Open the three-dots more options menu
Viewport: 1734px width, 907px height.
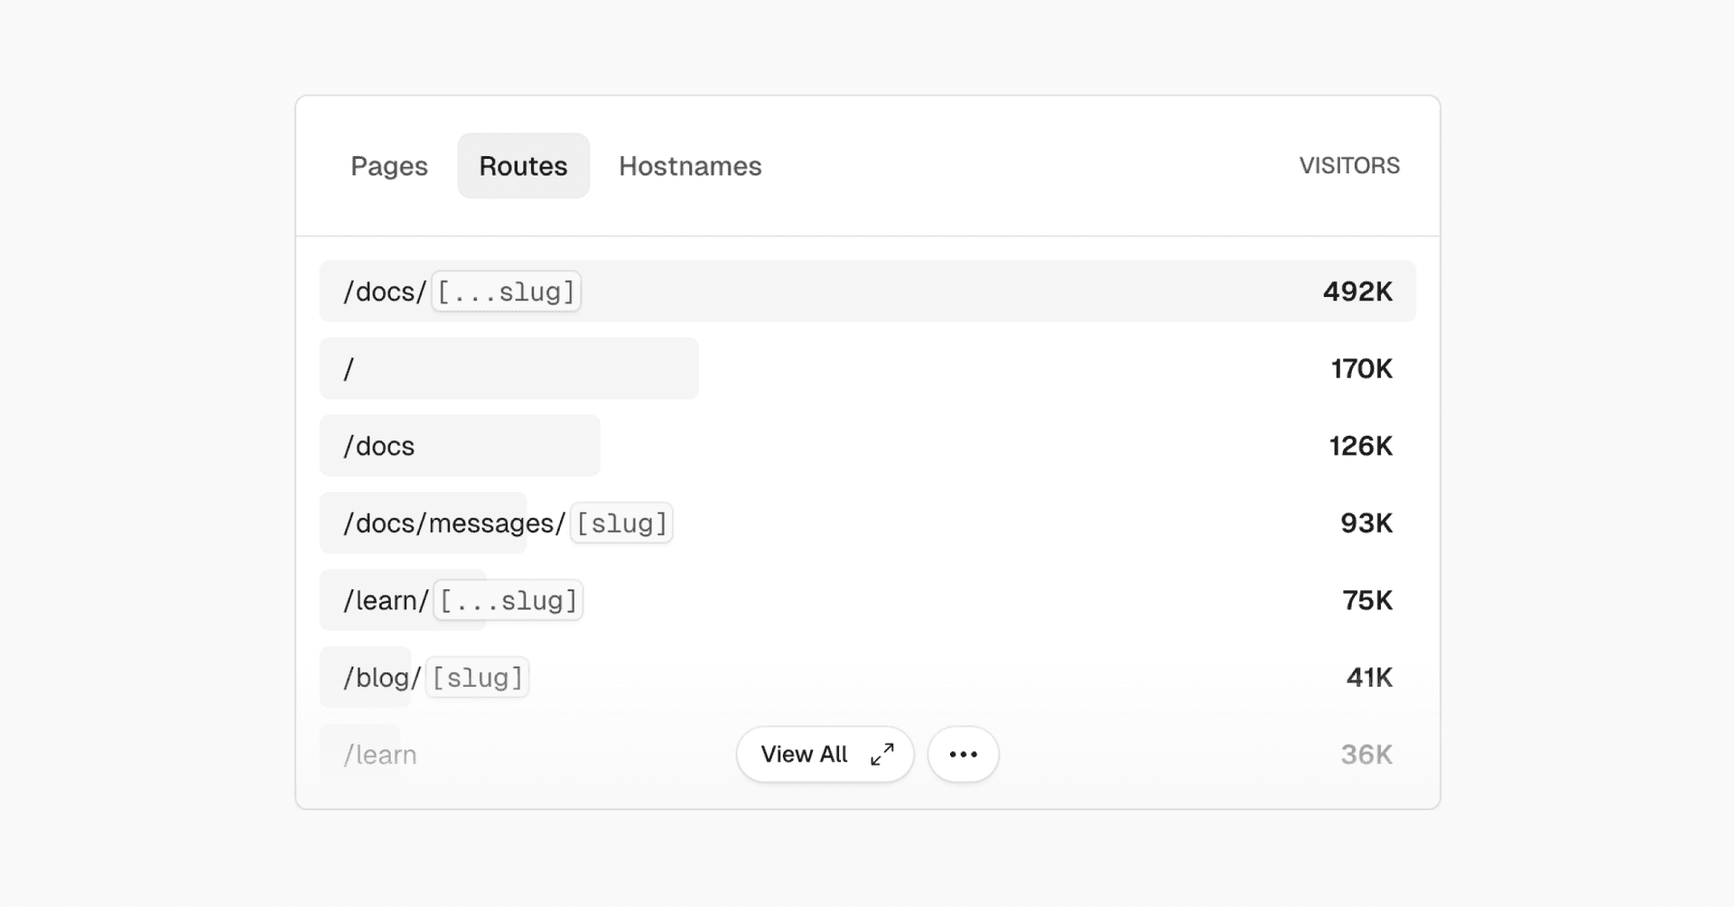(x=963, y=754)
